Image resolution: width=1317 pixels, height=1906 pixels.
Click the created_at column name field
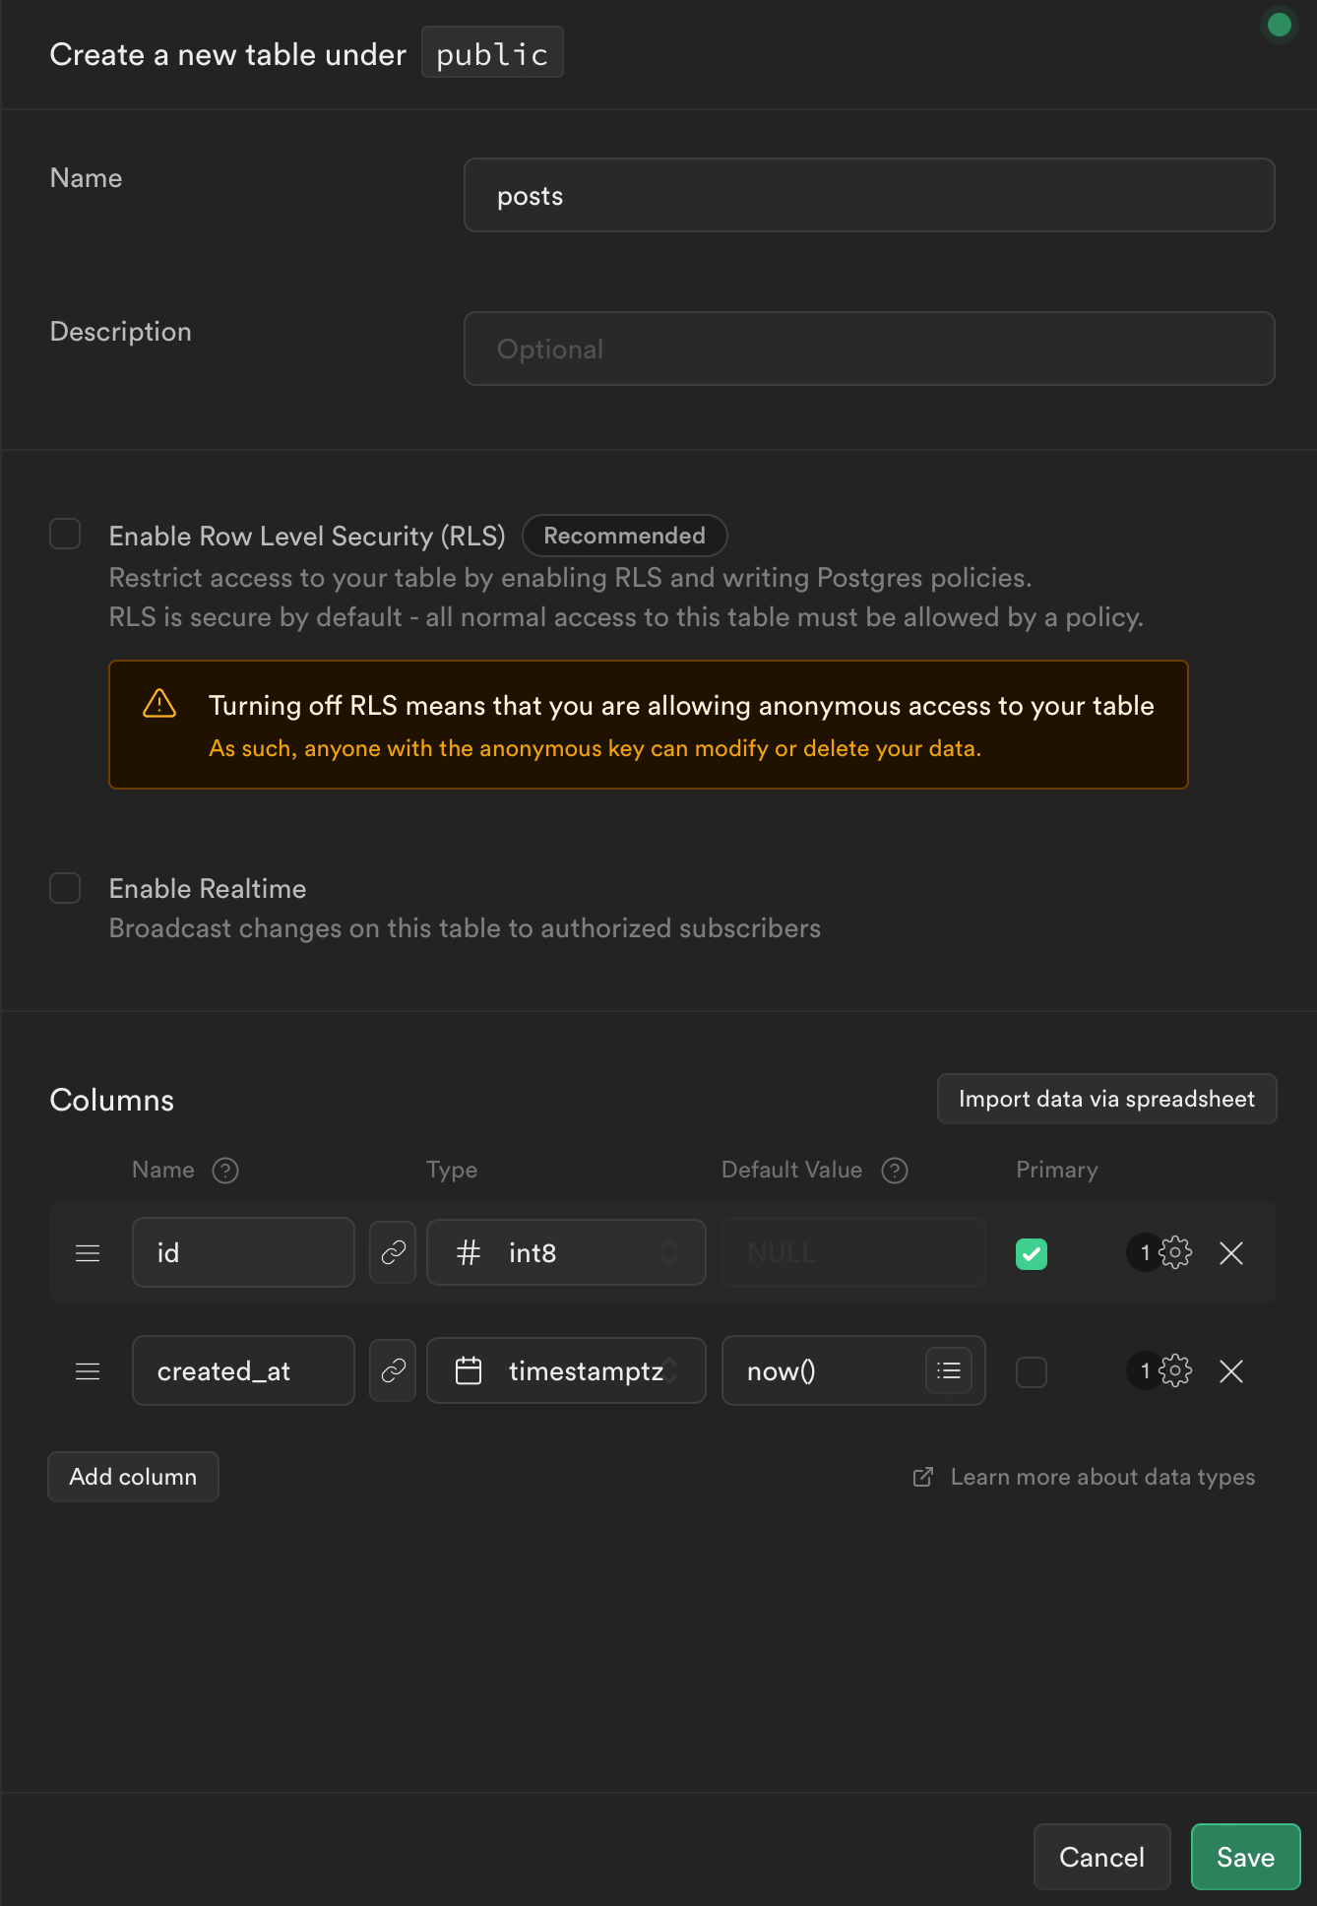[x=243, y=1370]
